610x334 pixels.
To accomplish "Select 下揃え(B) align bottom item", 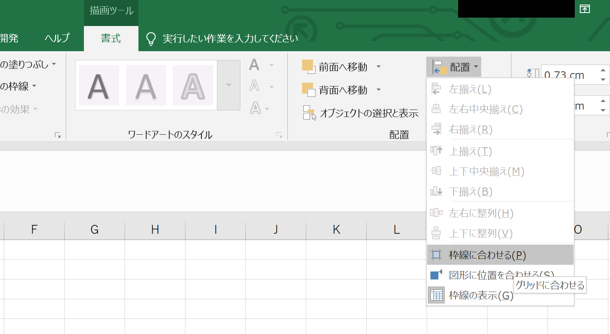I will pyautogui.click(x=500, y=191).
